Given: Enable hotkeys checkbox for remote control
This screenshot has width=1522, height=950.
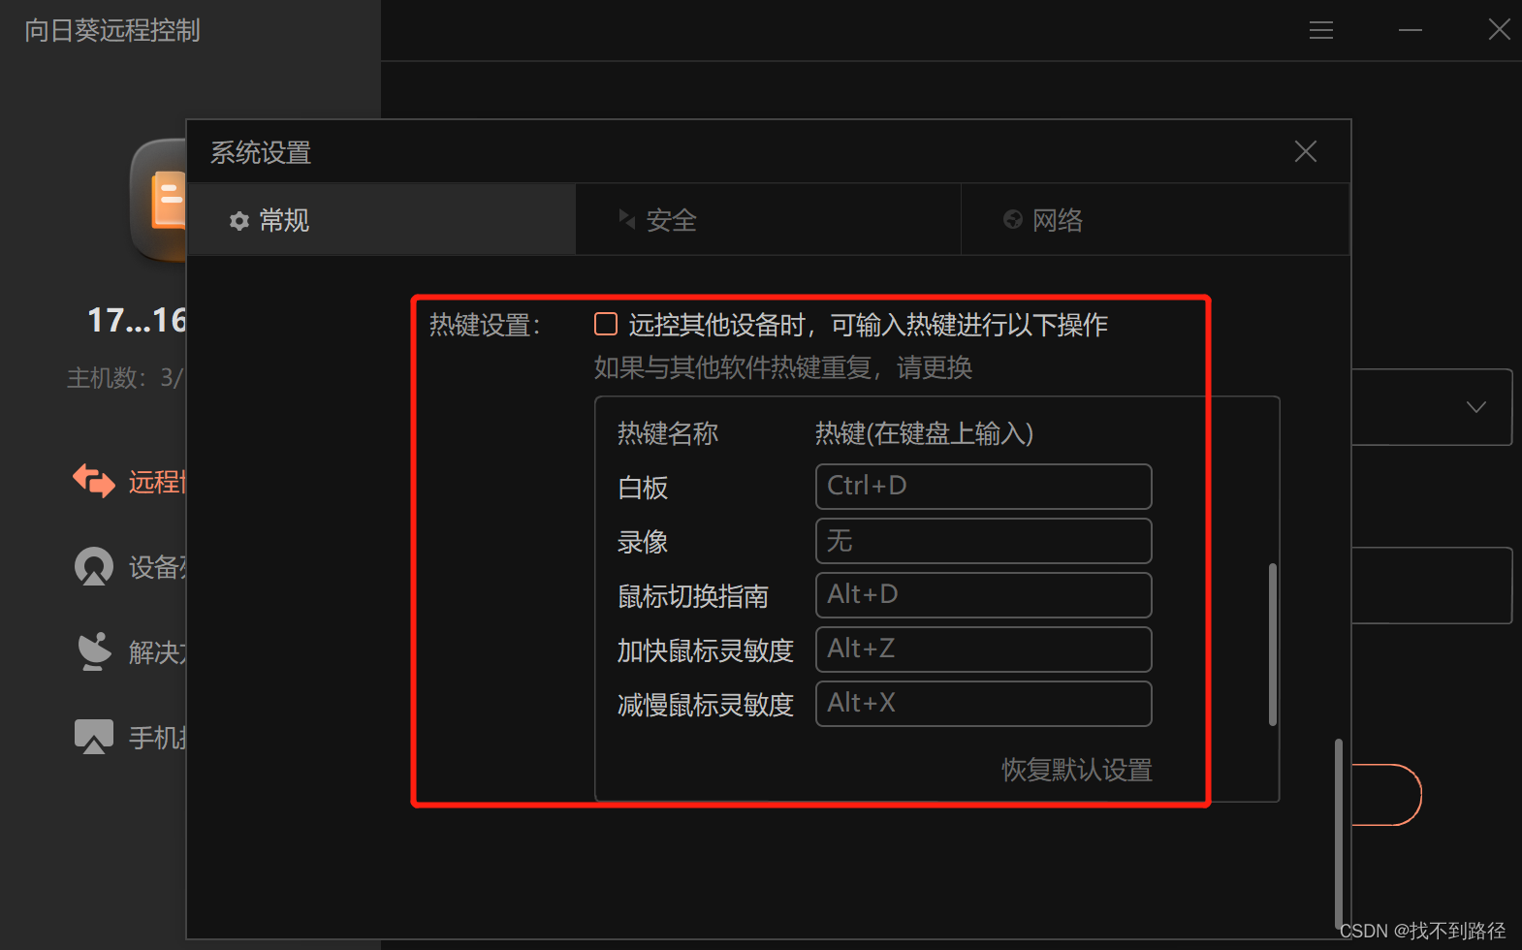Looking at the screenshot, I should 606,324.
